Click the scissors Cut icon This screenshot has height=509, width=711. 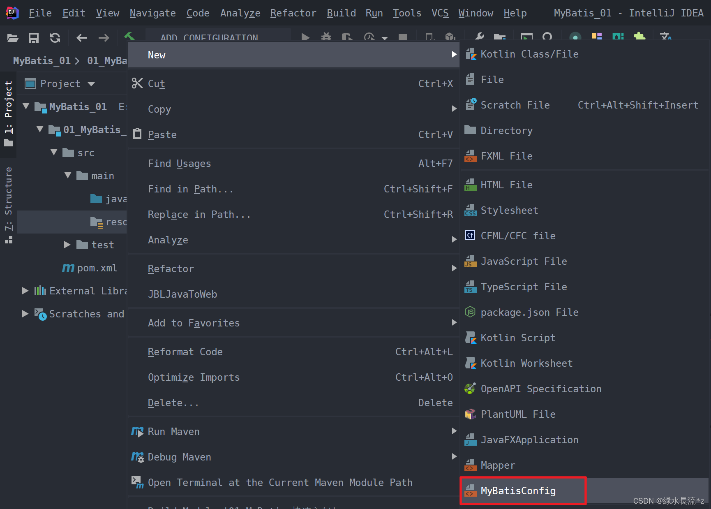pos(137,83)
